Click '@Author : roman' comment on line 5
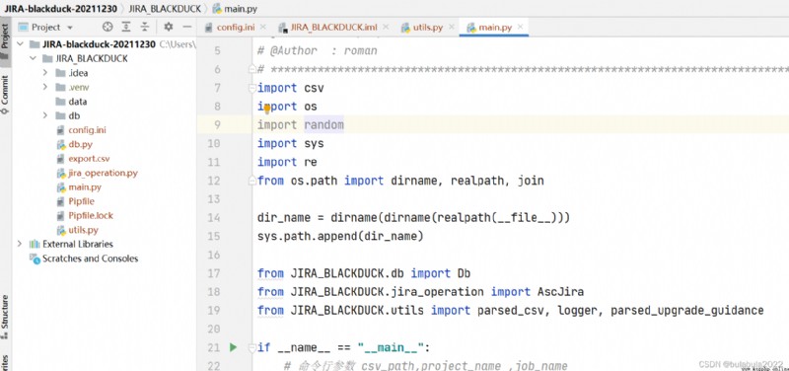 click(x=323, y=51)
